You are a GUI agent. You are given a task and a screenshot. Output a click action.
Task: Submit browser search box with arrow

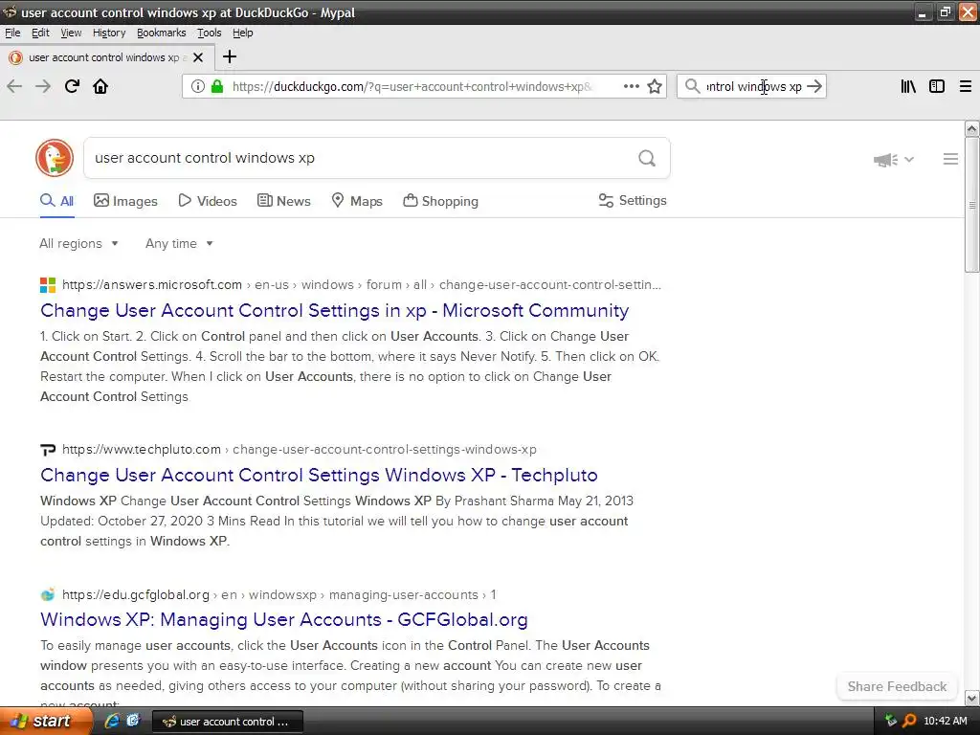point(814,86)
